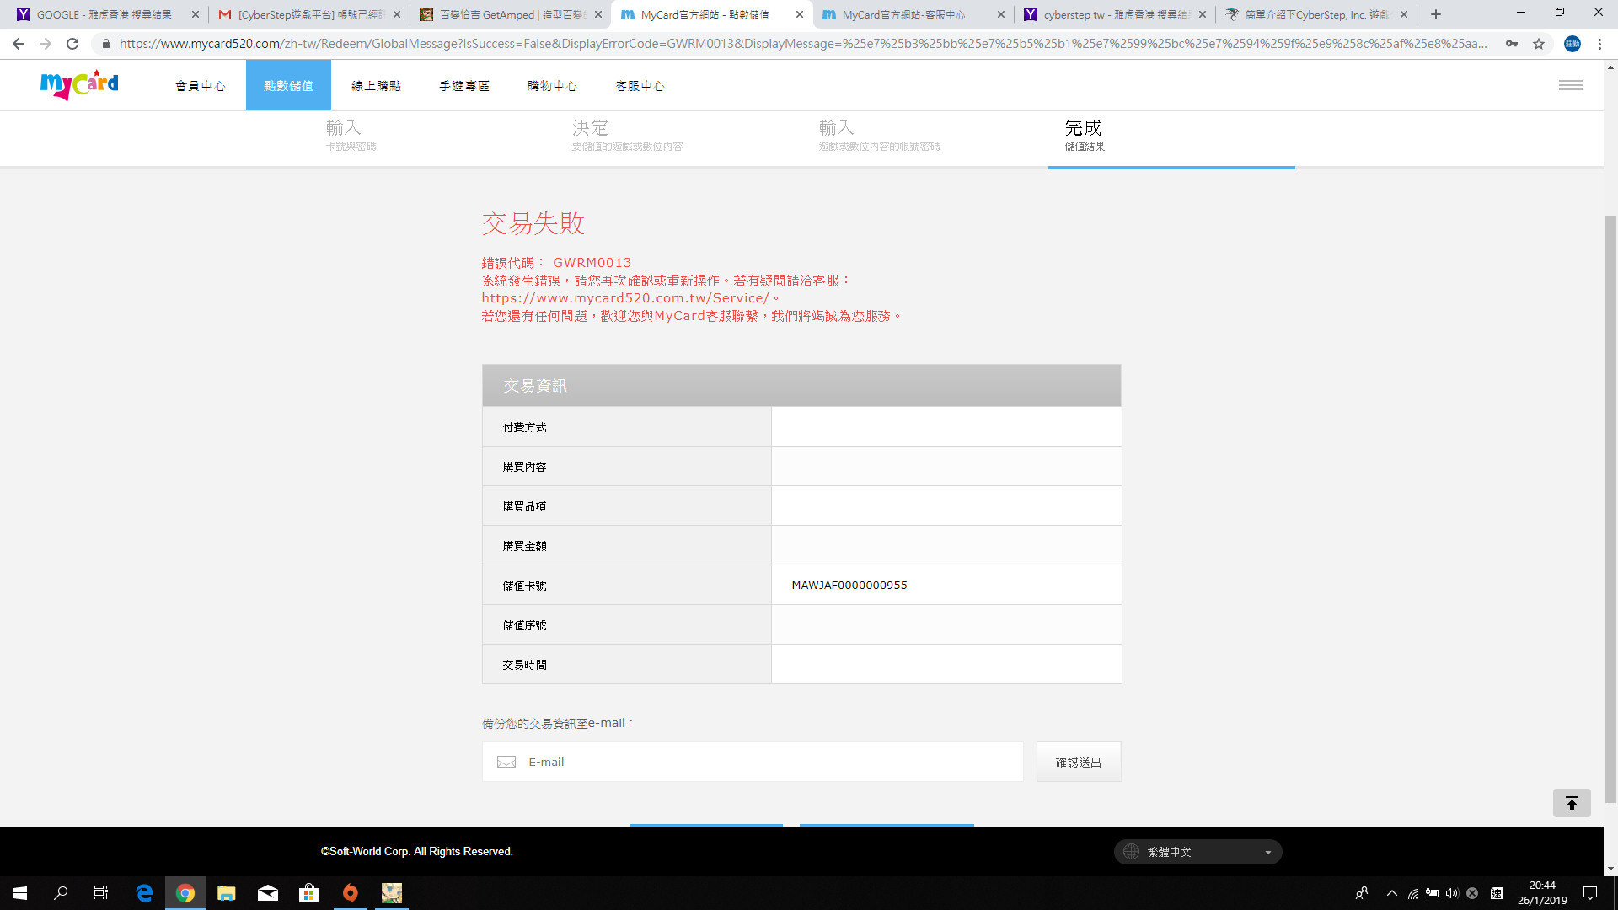The image size is (1618, 910).
Task: Click the page vertical scrollbar
Action: (x=1610, y=506)
